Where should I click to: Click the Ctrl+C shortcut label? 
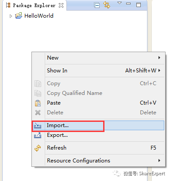[x=148, y=83]
